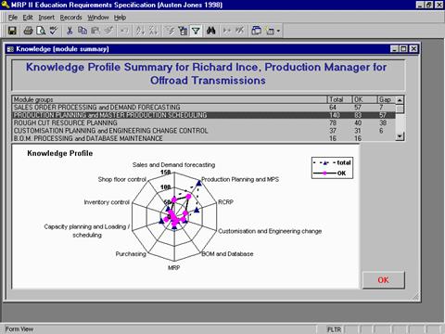Click the Production Planning and MPS axis label
The width and height of the screenshot is (445, 334).
240,179
